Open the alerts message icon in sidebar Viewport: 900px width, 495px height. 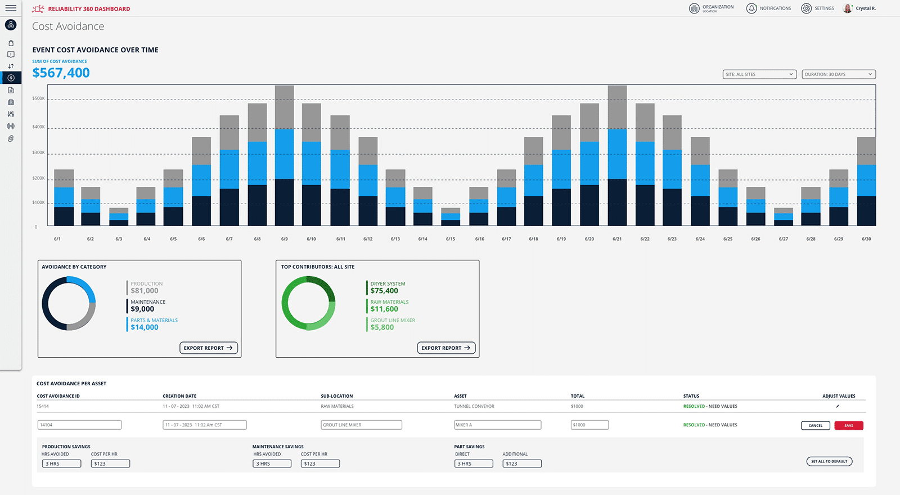(x=11, y=55)
